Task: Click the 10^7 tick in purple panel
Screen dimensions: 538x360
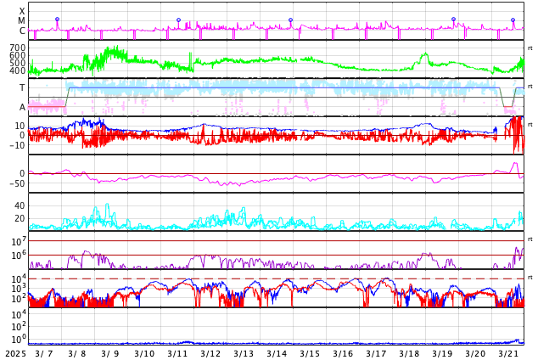Action: (x=18, y=241)
